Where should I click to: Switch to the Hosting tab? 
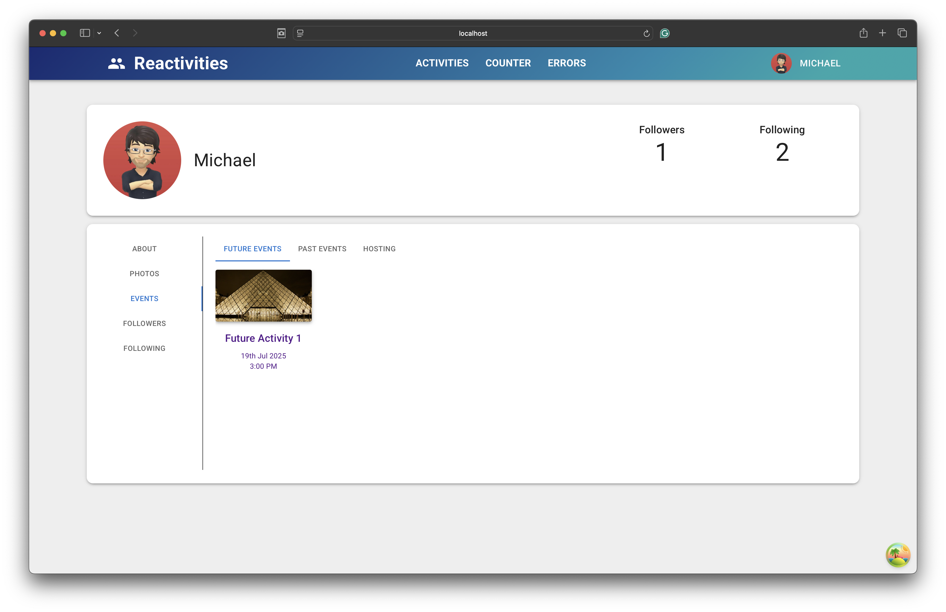pos(379,249)
